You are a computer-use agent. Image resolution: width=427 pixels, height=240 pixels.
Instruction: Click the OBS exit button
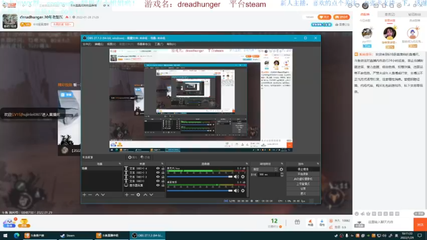coord(303,194)
